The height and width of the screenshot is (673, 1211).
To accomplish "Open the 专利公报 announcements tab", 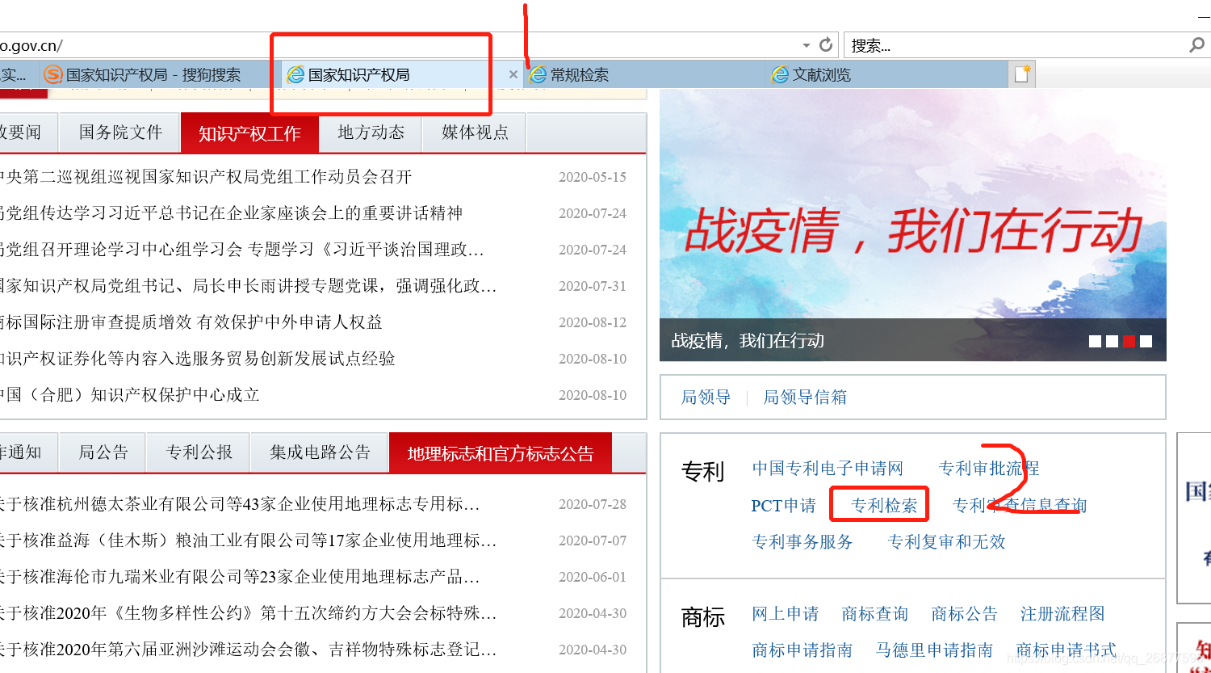I will coord(199,452).
